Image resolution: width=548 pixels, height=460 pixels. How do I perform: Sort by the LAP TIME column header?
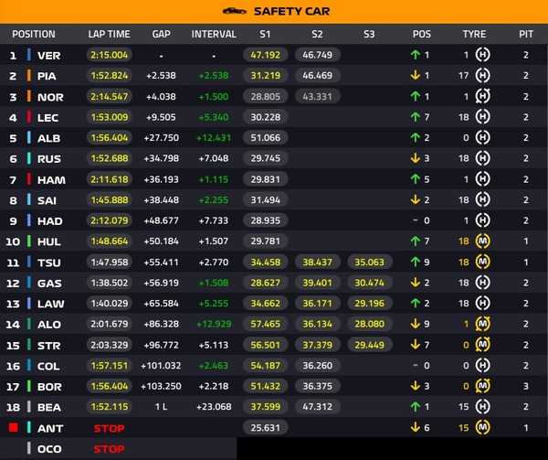tap(109, 34)
